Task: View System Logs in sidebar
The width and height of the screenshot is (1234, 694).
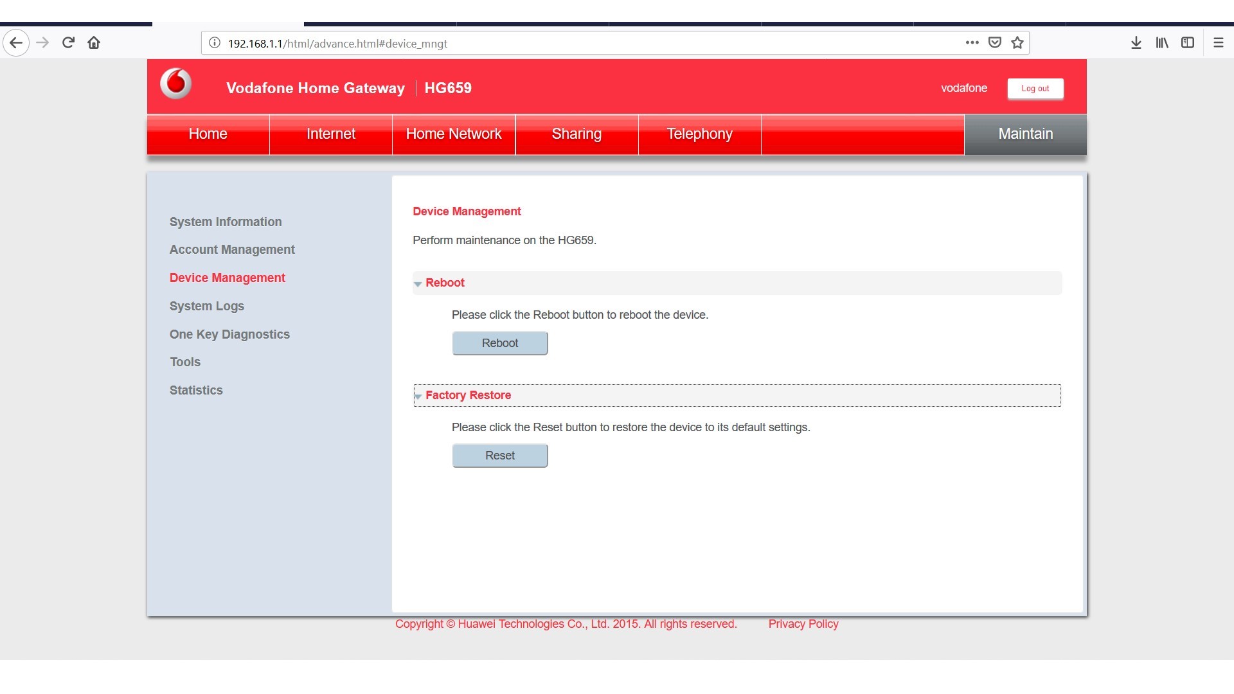Action: point(207,306)
